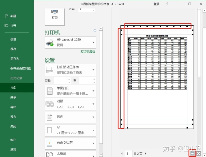Click the no scaling pages icon

pos(49,154)
